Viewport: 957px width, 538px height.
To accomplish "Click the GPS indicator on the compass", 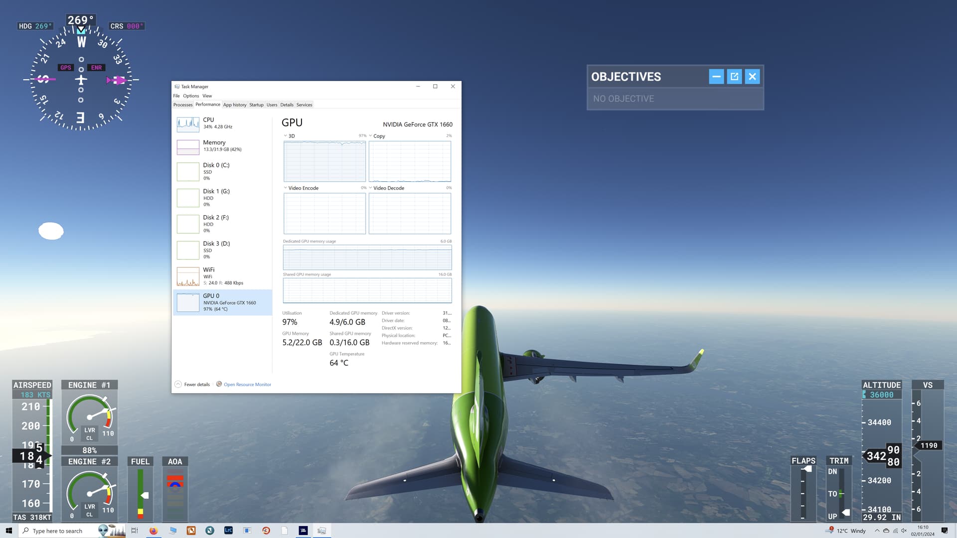I will pyautogui.click(x=65, y=68).
